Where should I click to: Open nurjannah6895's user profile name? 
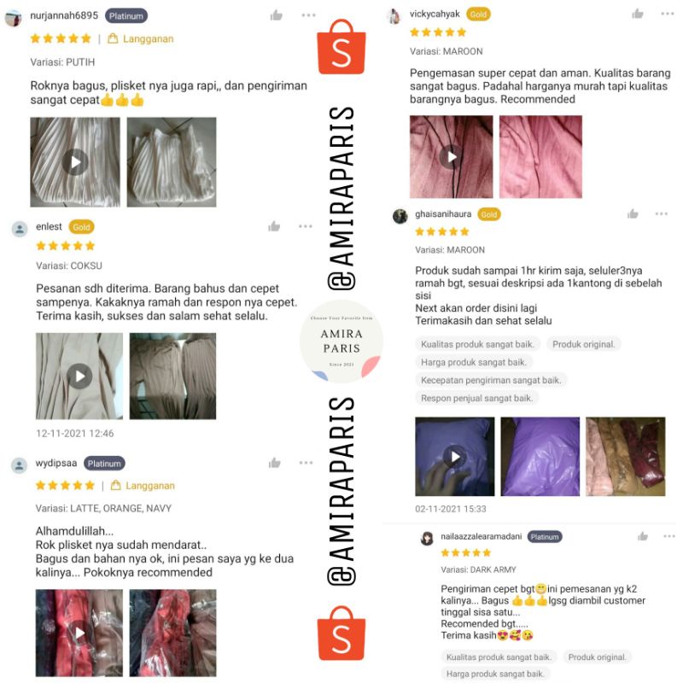[x=64, y=15]
